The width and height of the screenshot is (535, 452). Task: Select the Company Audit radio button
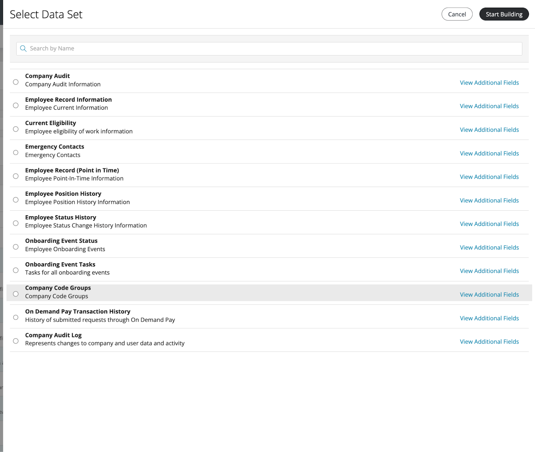pyautogui.click(x=16, y=82)
